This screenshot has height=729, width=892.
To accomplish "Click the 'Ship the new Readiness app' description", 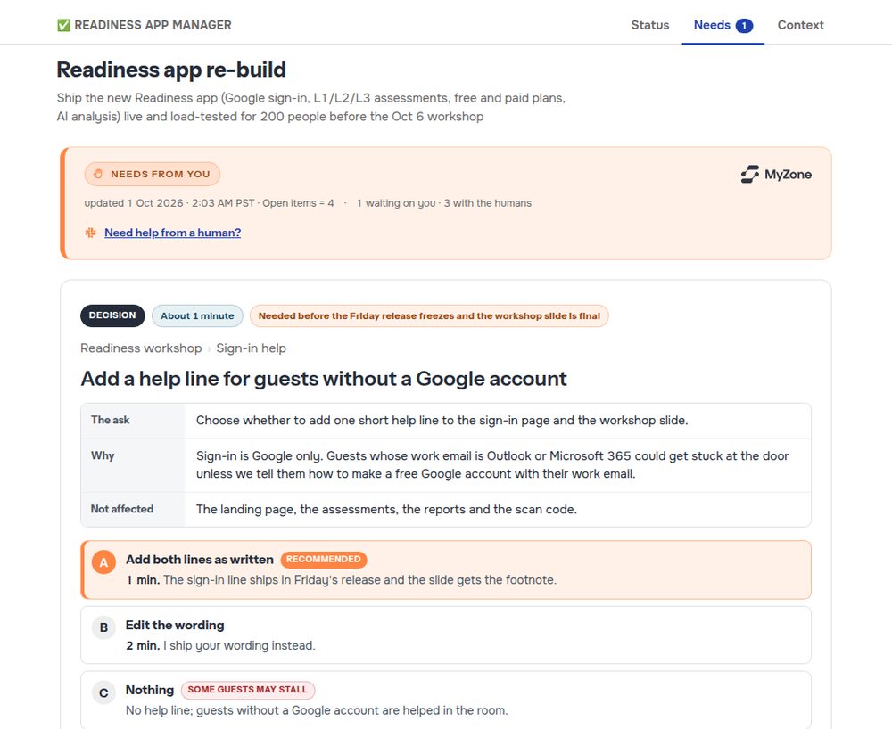I will [x=311, y=107].
